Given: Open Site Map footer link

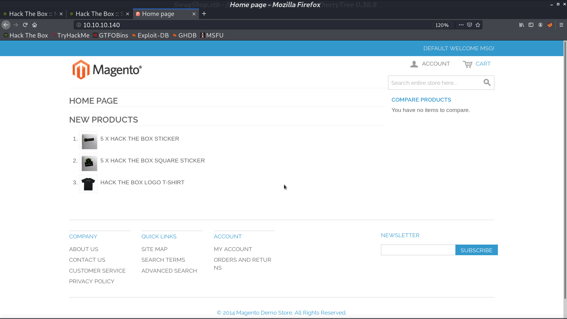Looking at the screenshot, I should pyautogui.click(x=154, y=249).
